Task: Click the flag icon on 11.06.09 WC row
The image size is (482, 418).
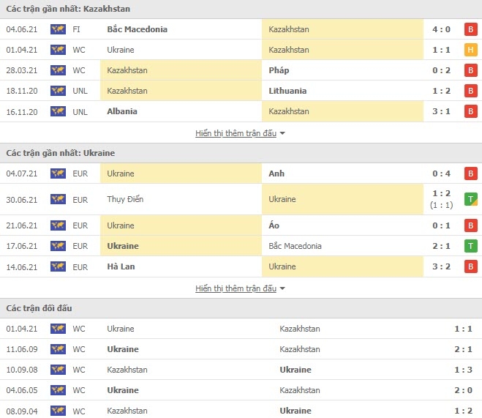Action: click(58, 349)
